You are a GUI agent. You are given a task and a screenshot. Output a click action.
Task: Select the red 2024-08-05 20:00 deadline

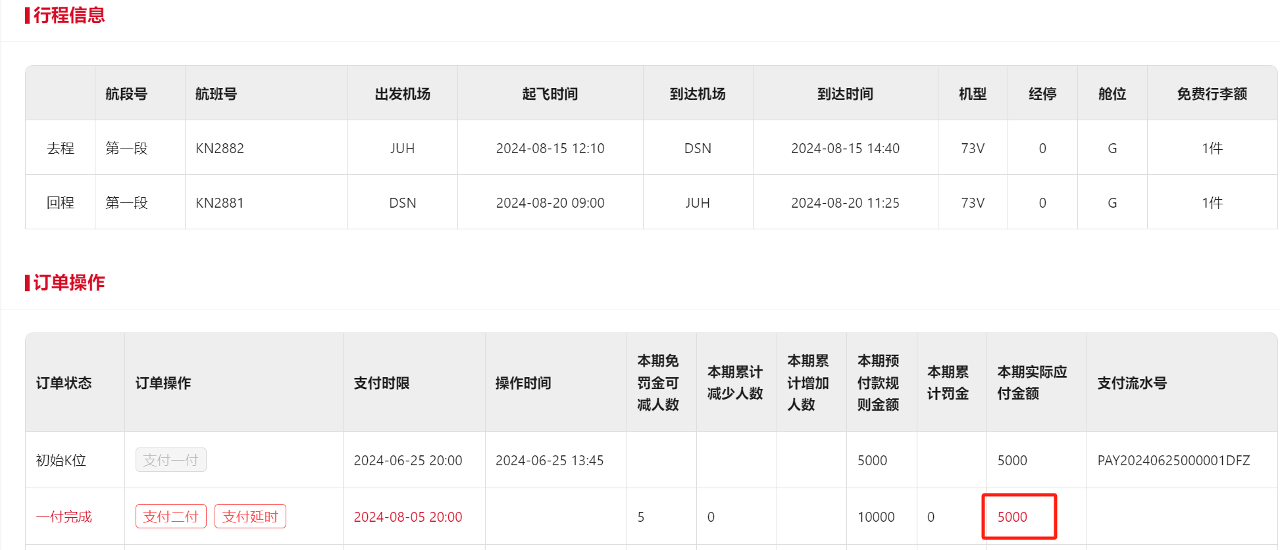pyautogui.click(x=407, y=517)
